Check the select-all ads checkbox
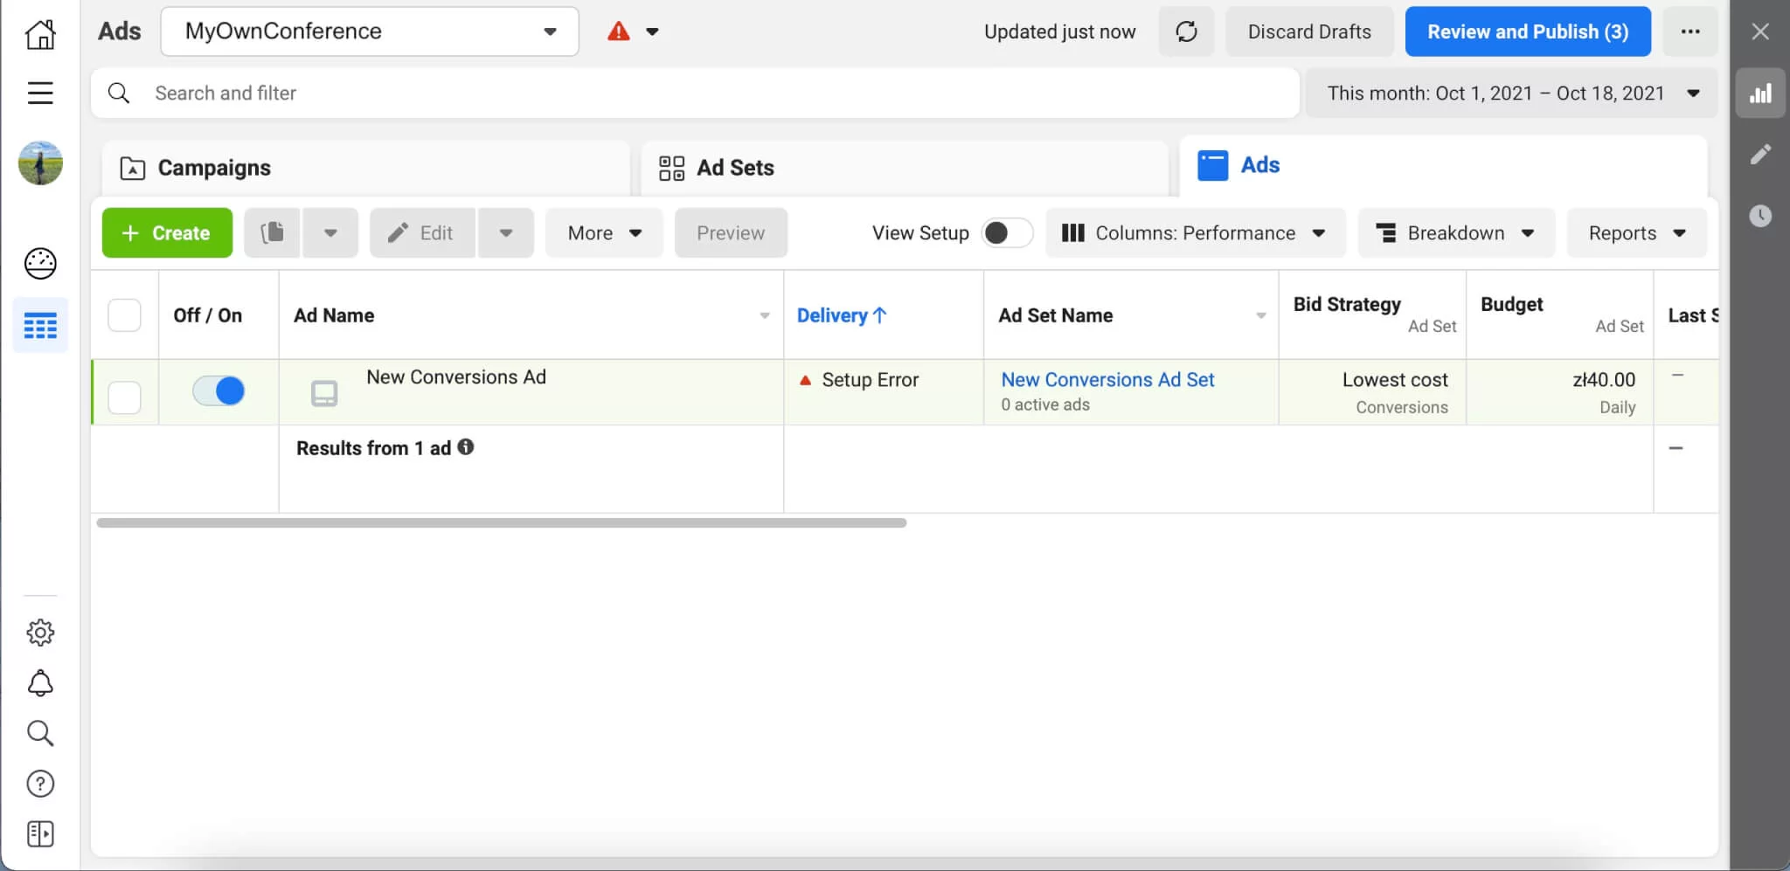1790x871 pixels. coord(125,315)
